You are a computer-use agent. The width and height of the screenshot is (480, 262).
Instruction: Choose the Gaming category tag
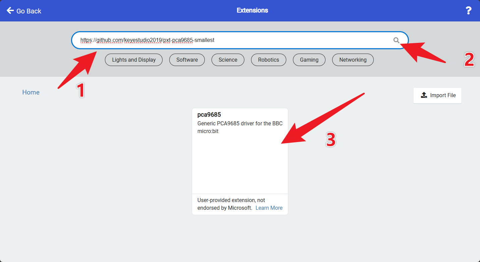click(x=309, y=60)
